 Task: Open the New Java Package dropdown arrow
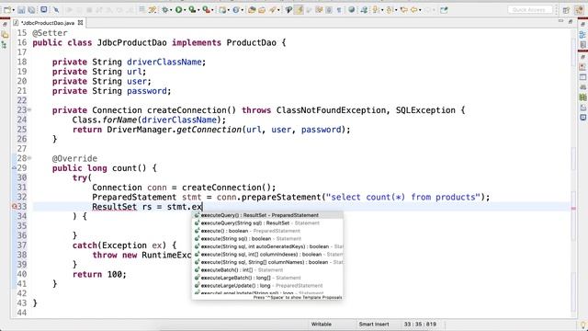229,10
